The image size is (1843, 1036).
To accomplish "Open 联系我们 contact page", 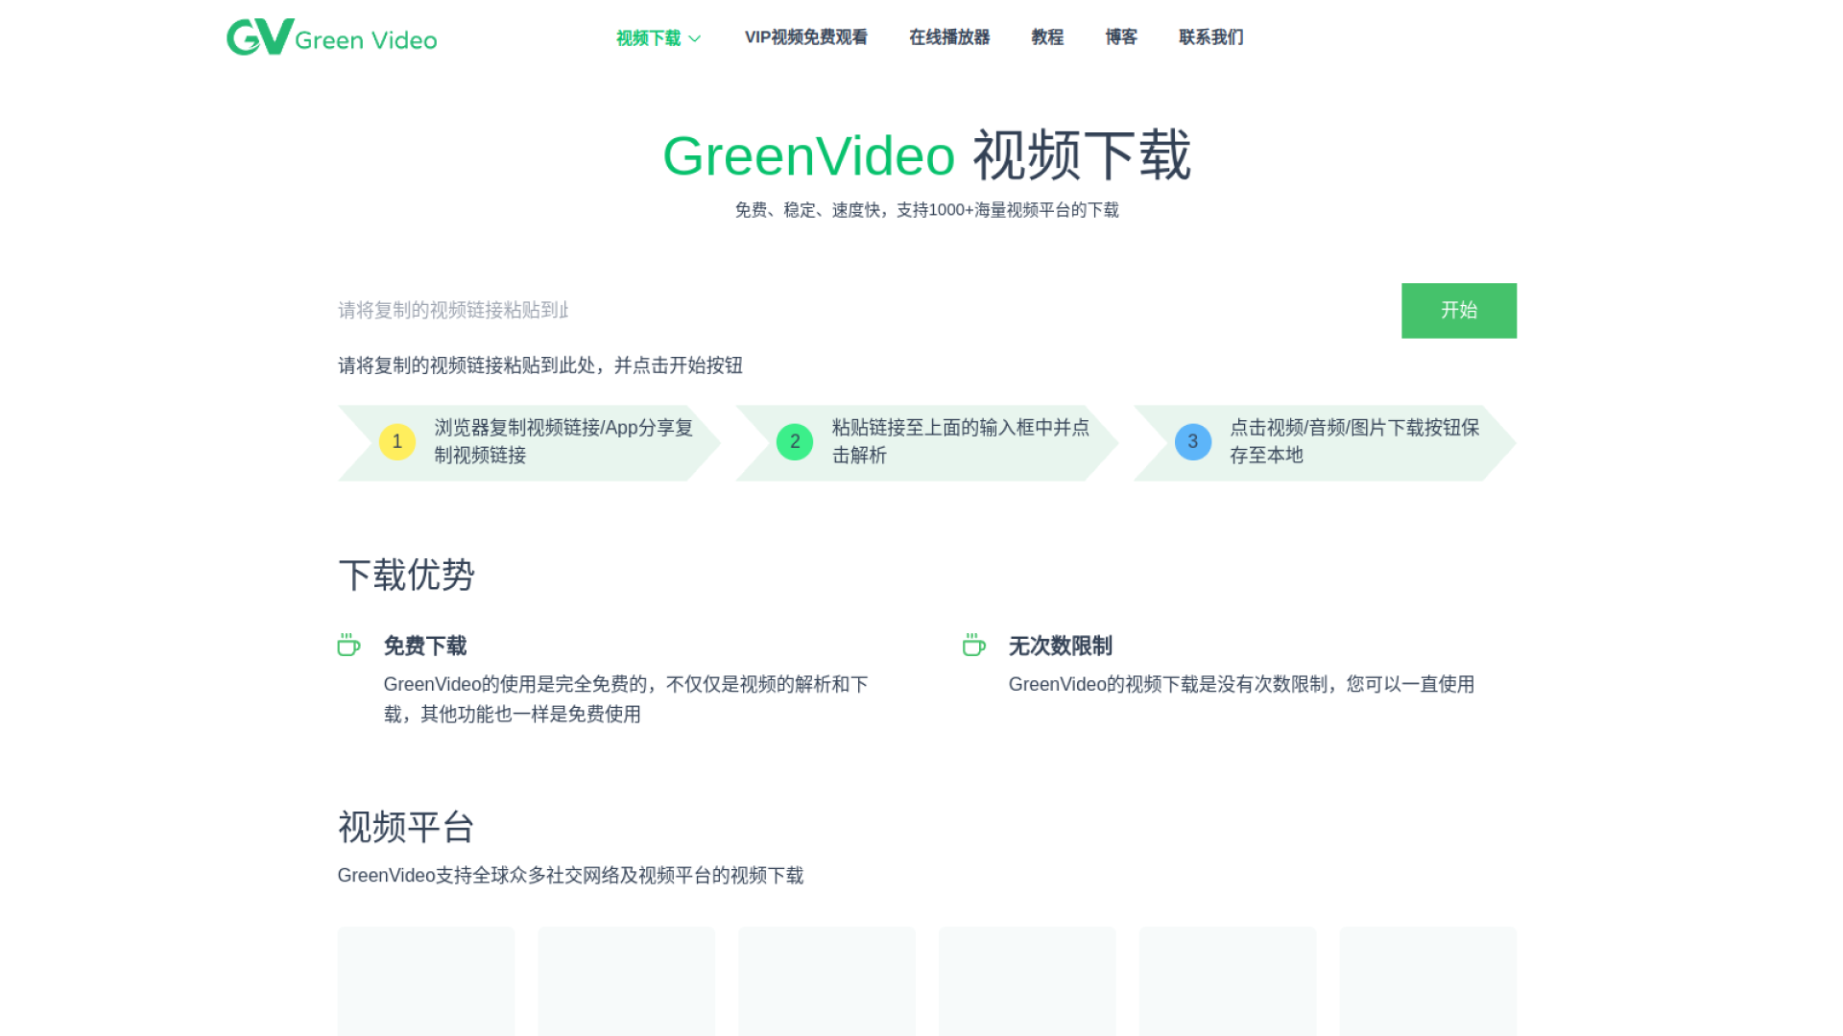I will coord(1210,37).
